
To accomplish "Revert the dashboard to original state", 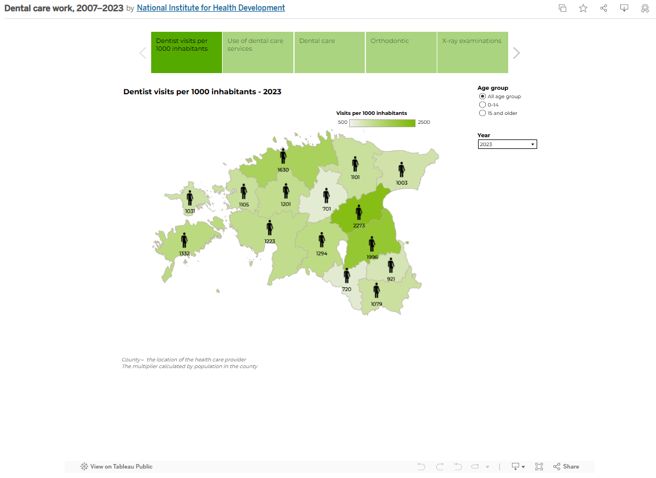I will point(458,466).
